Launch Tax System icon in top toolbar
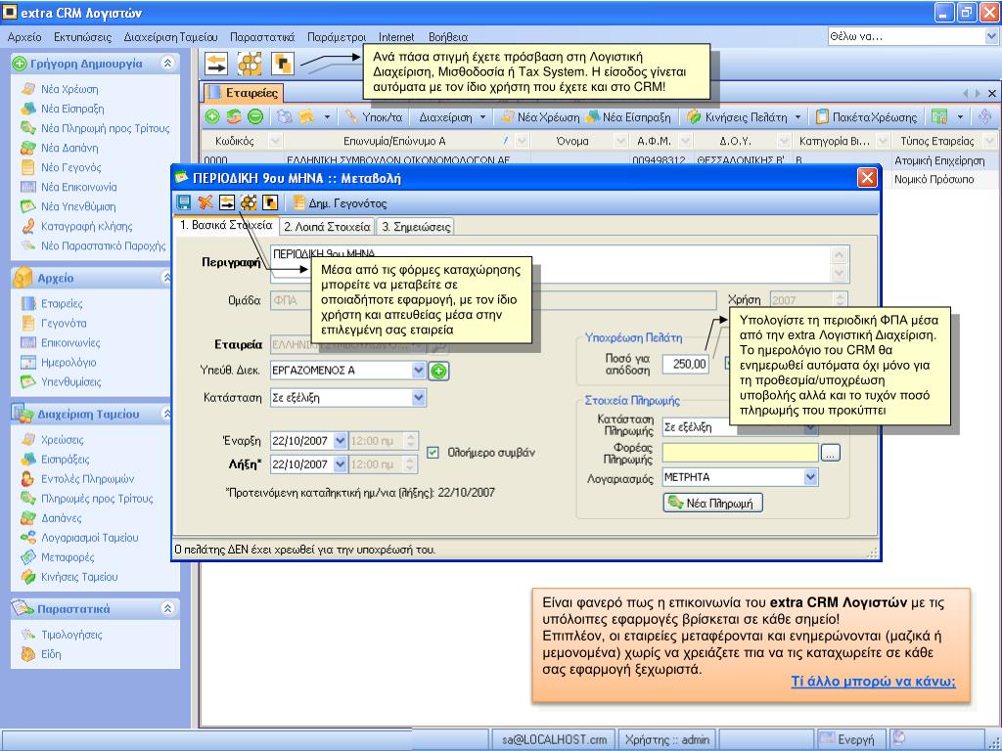The width and height of the screenshot is (1002, 751). coord(283,64)
